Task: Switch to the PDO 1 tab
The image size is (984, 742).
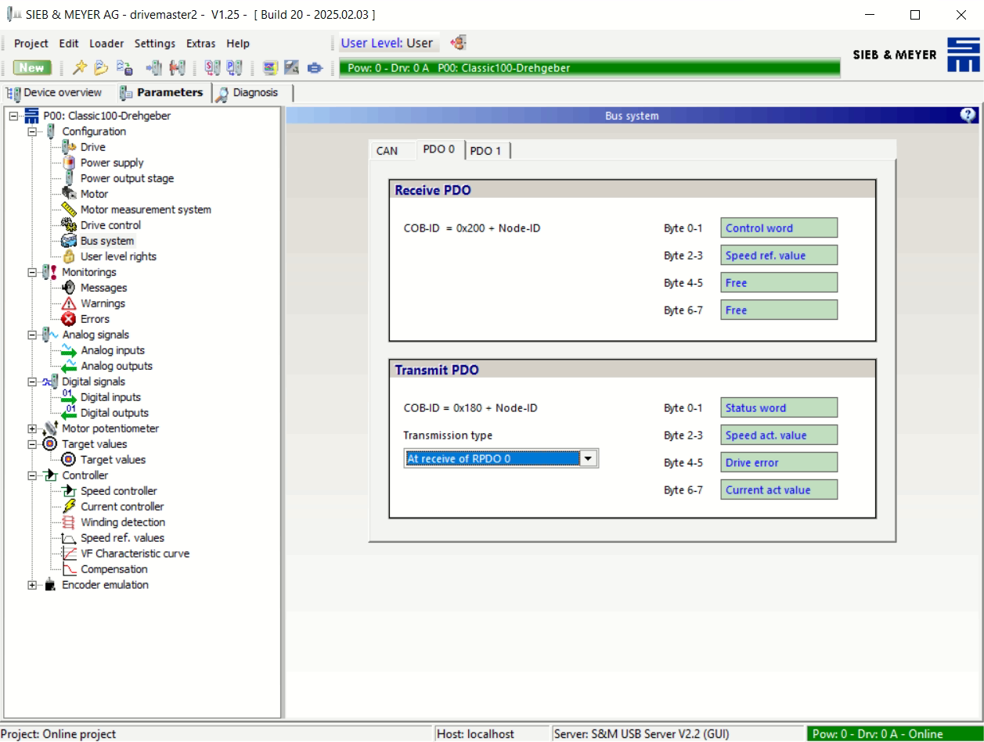Action: [x=486, y=151]
